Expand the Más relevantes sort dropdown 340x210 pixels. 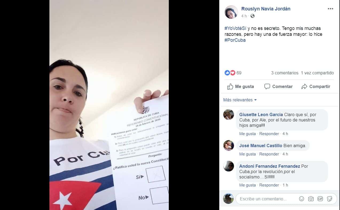click(240, 100)
